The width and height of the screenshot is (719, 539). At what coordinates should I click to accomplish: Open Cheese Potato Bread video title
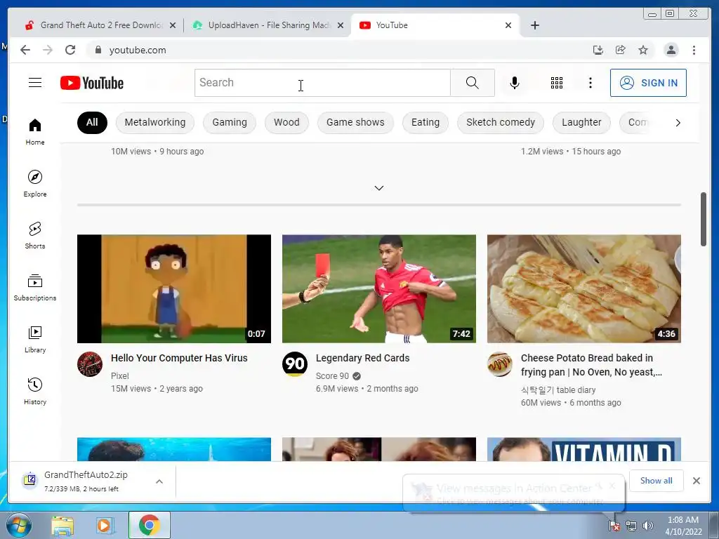(x=591, y=365)
